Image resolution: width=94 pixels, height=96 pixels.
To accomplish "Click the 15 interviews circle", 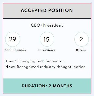I will point(47,39).
